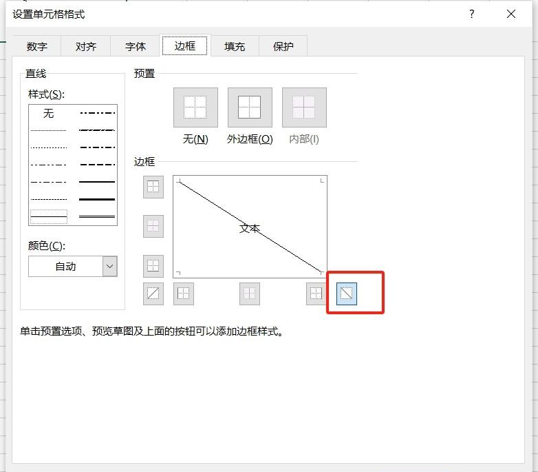Apply the inside vertical border button
The image size is (538, 472).
250,294
